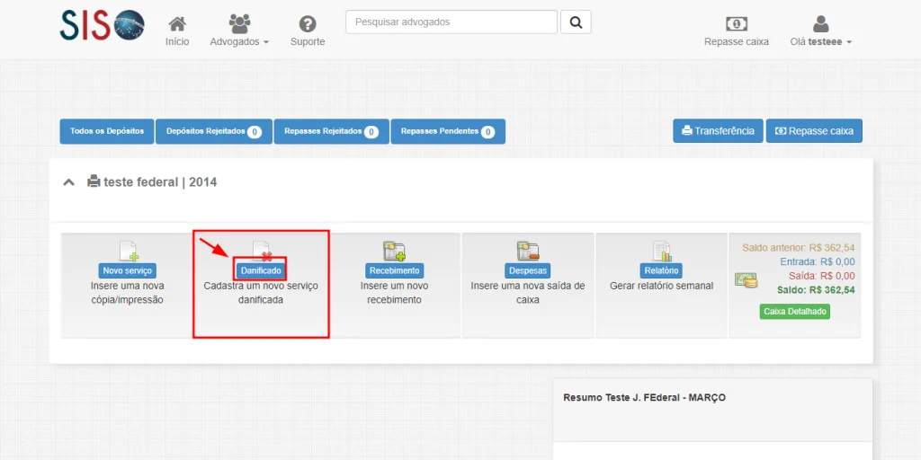Image resolution: width=921 pixels, height=460 pixels.
Task: Click the Recebimento label button
Action: 395,271
